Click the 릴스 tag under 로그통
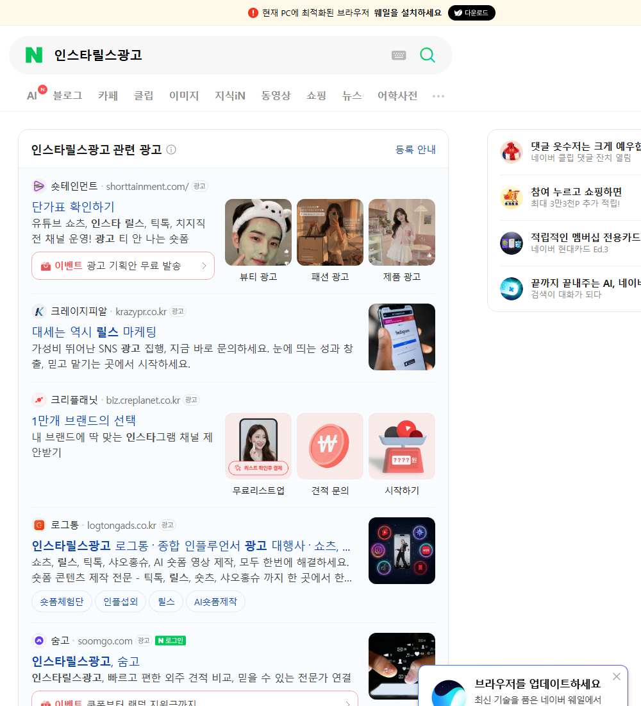The width and height of the screenshot is (641, 706). click(167, 601)
